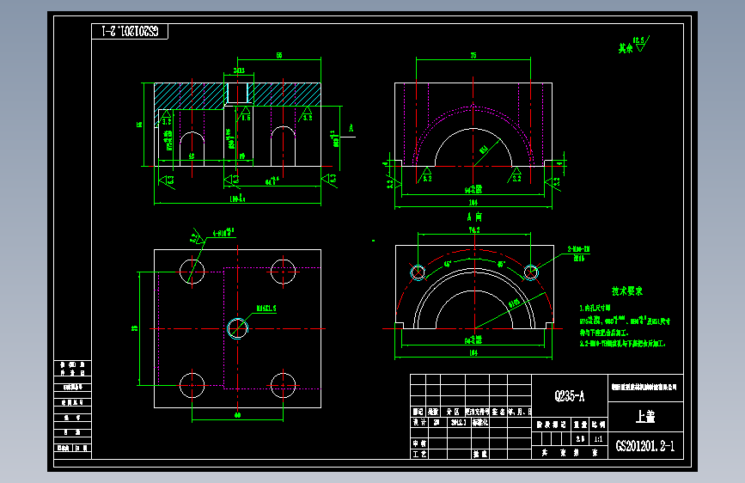Click the 1:1 scale value cell
Screen dimensions: 745x483
(598, 439)
